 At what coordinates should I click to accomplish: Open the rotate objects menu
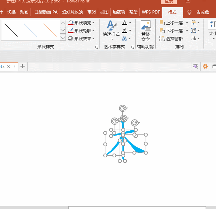(x=195, y=38)
